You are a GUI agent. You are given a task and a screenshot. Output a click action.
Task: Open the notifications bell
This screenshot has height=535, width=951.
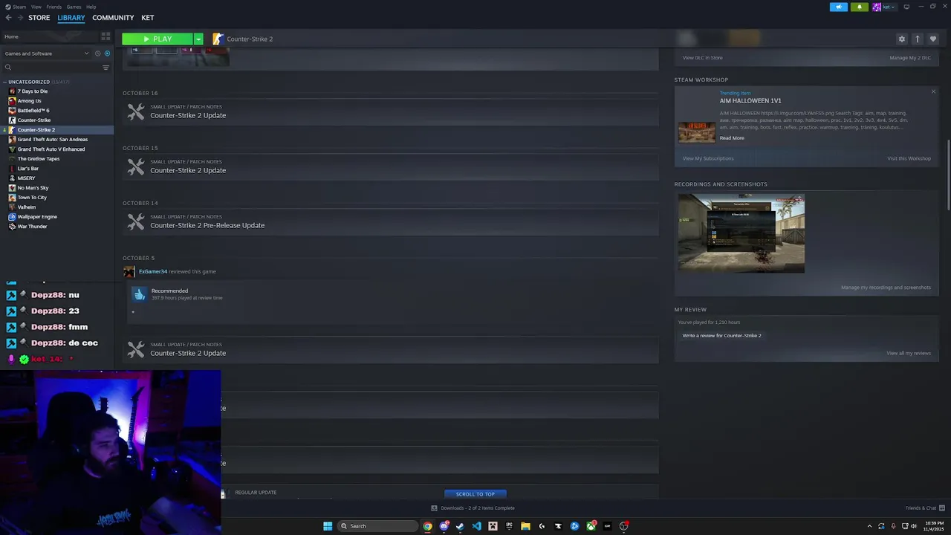pos(860,7)
